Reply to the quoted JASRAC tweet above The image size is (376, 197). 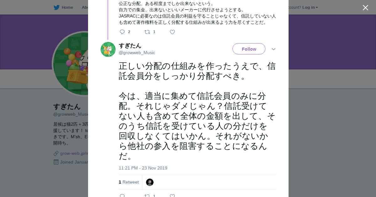pos(122,32)
